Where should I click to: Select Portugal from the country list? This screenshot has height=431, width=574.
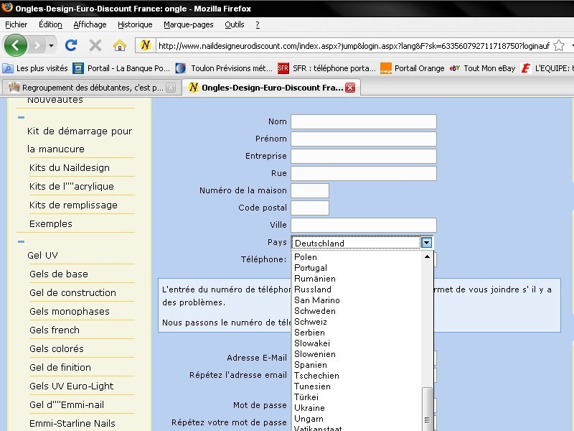click(311, 268)
